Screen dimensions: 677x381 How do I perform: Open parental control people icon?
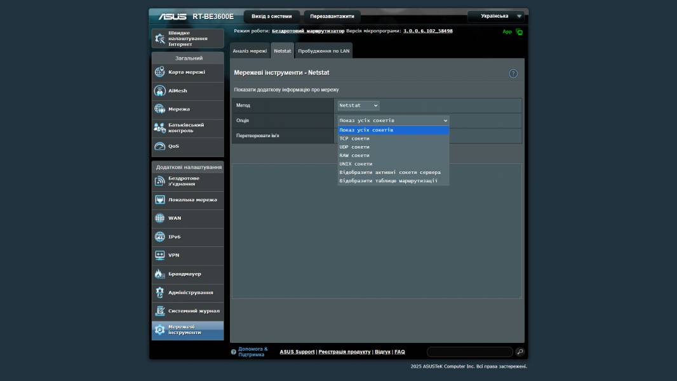[160, 128]
